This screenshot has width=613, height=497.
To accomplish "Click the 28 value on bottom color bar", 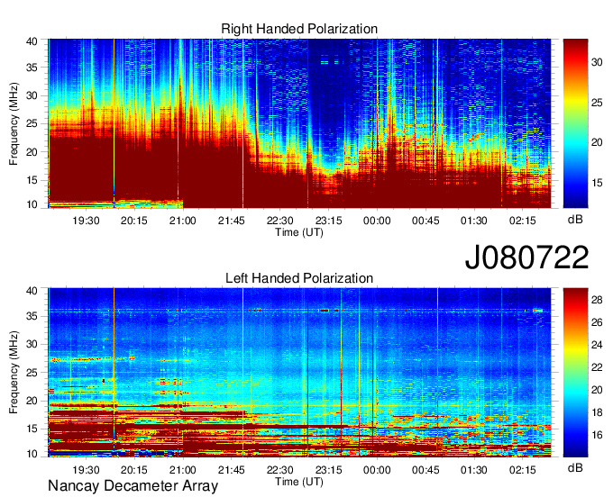I will click(597, 300).
